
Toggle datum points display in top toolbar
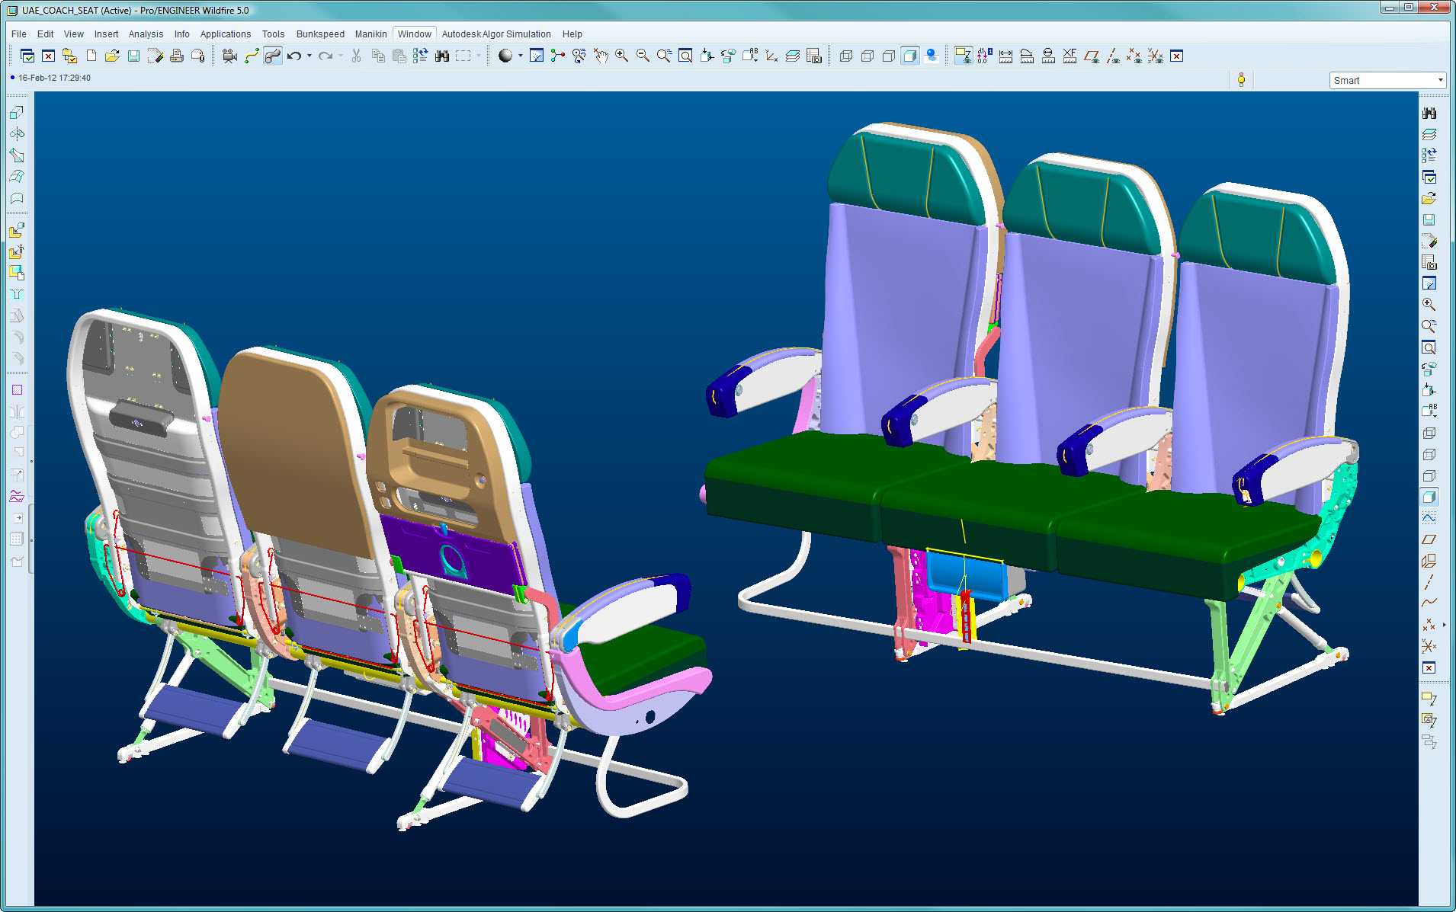pyautogui.click(x=1134, y=56)
